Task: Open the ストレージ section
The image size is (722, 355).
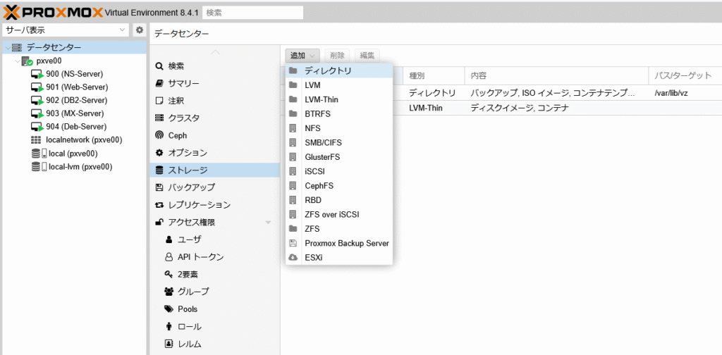Action: [x=215, y=170]
